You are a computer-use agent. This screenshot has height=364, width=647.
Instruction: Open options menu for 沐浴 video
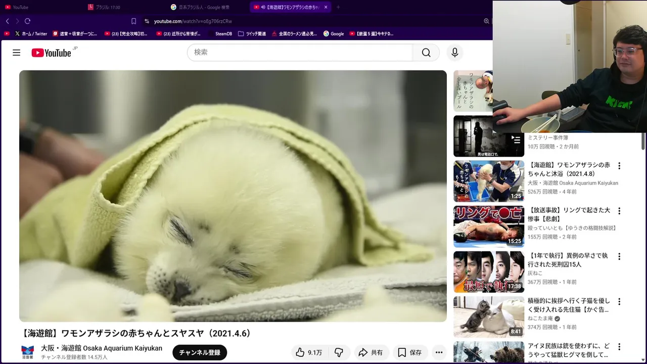pyautogui.click(x=619, y=166)
